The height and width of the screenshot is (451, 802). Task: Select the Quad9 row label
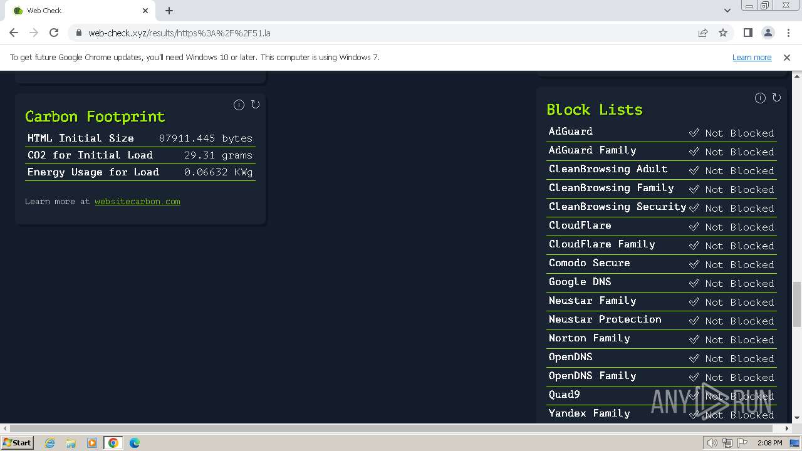(x=564, y=395)
